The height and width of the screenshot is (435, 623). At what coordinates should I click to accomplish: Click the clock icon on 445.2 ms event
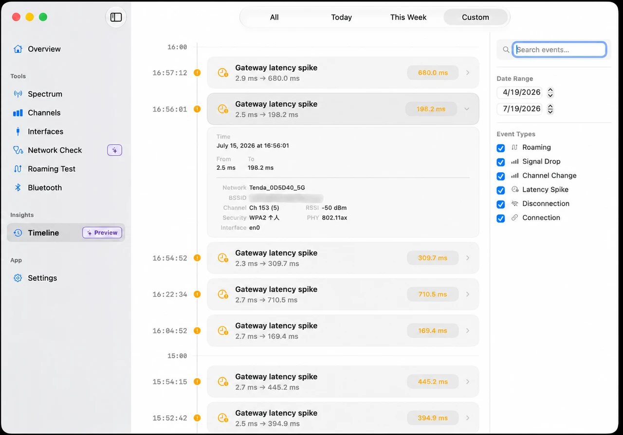pyautogui.click(x=223, y=382)
